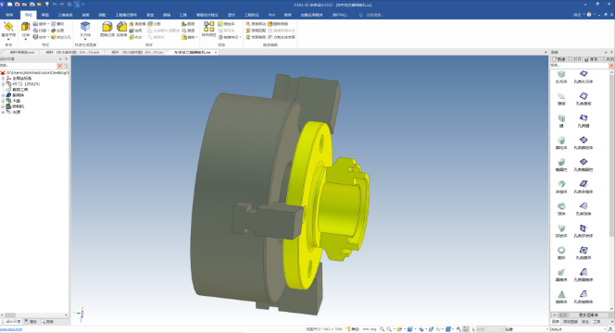Image resolution: width=615 pixels, height=333 pixels.
Task: Expand the 卡盘 (chuck) tree node
Action: tap(3, 101)
